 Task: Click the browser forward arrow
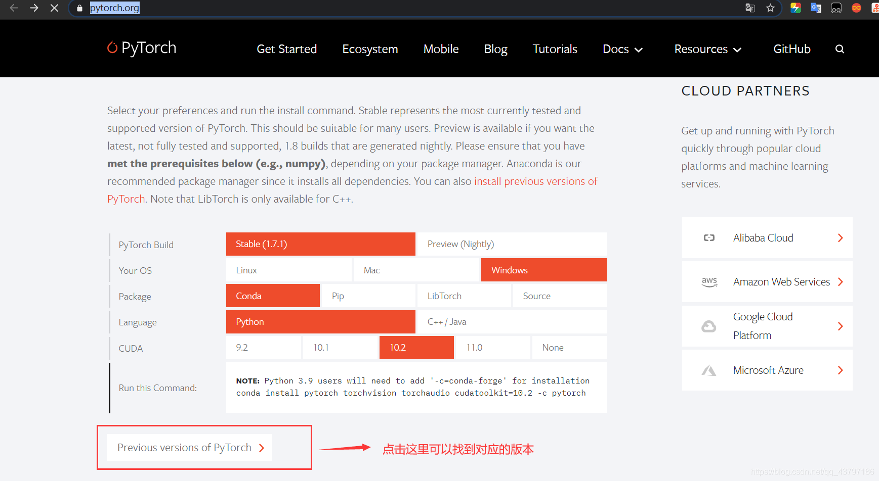click(x=34, y=8)
